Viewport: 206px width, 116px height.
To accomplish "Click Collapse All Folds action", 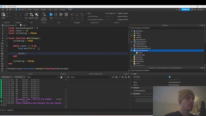I will click(x=123, y=20).
